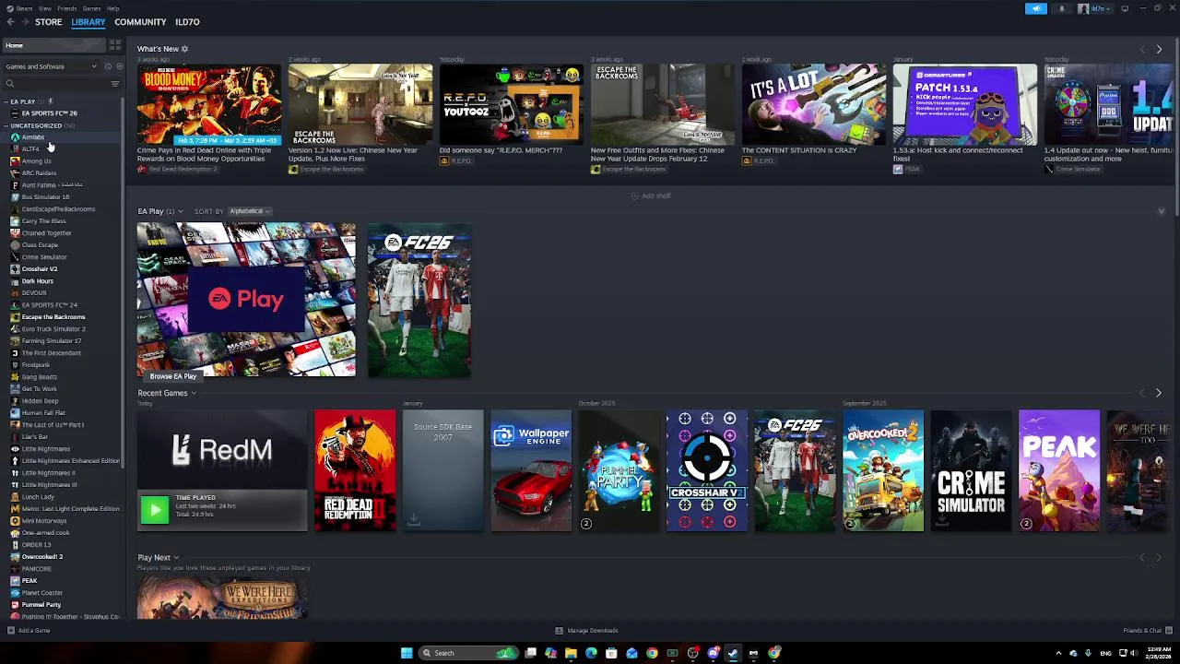
Task: Go to the COMMUNITY tab
Action: 140,22
